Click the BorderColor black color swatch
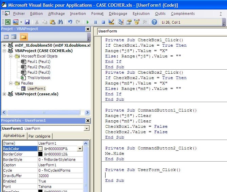 pyautogui.click(x=41, y=154)
